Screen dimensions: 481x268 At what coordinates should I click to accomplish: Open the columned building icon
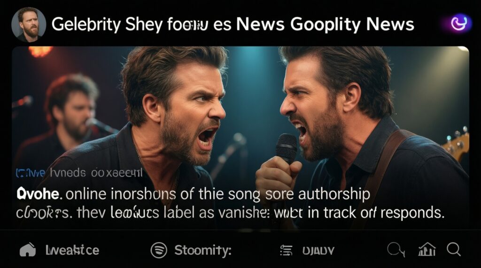click(427, 249)
